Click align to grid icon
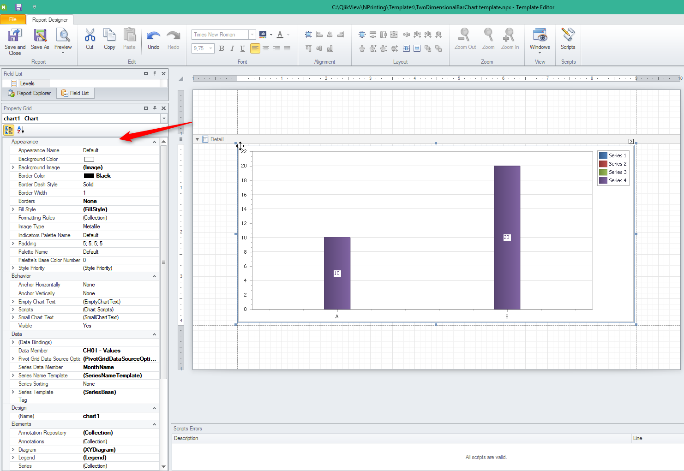 [x=308, y=35]
